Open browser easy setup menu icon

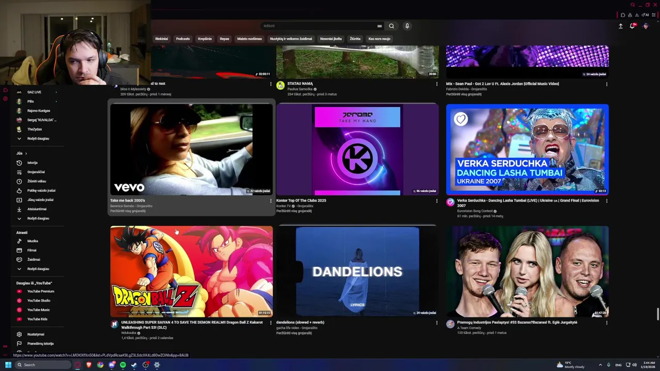coord(653,15)
